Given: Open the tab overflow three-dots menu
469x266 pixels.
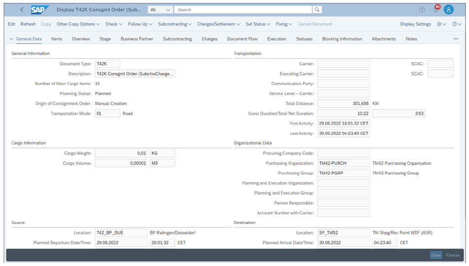Looking at the screenshot, I should point(455,39).
